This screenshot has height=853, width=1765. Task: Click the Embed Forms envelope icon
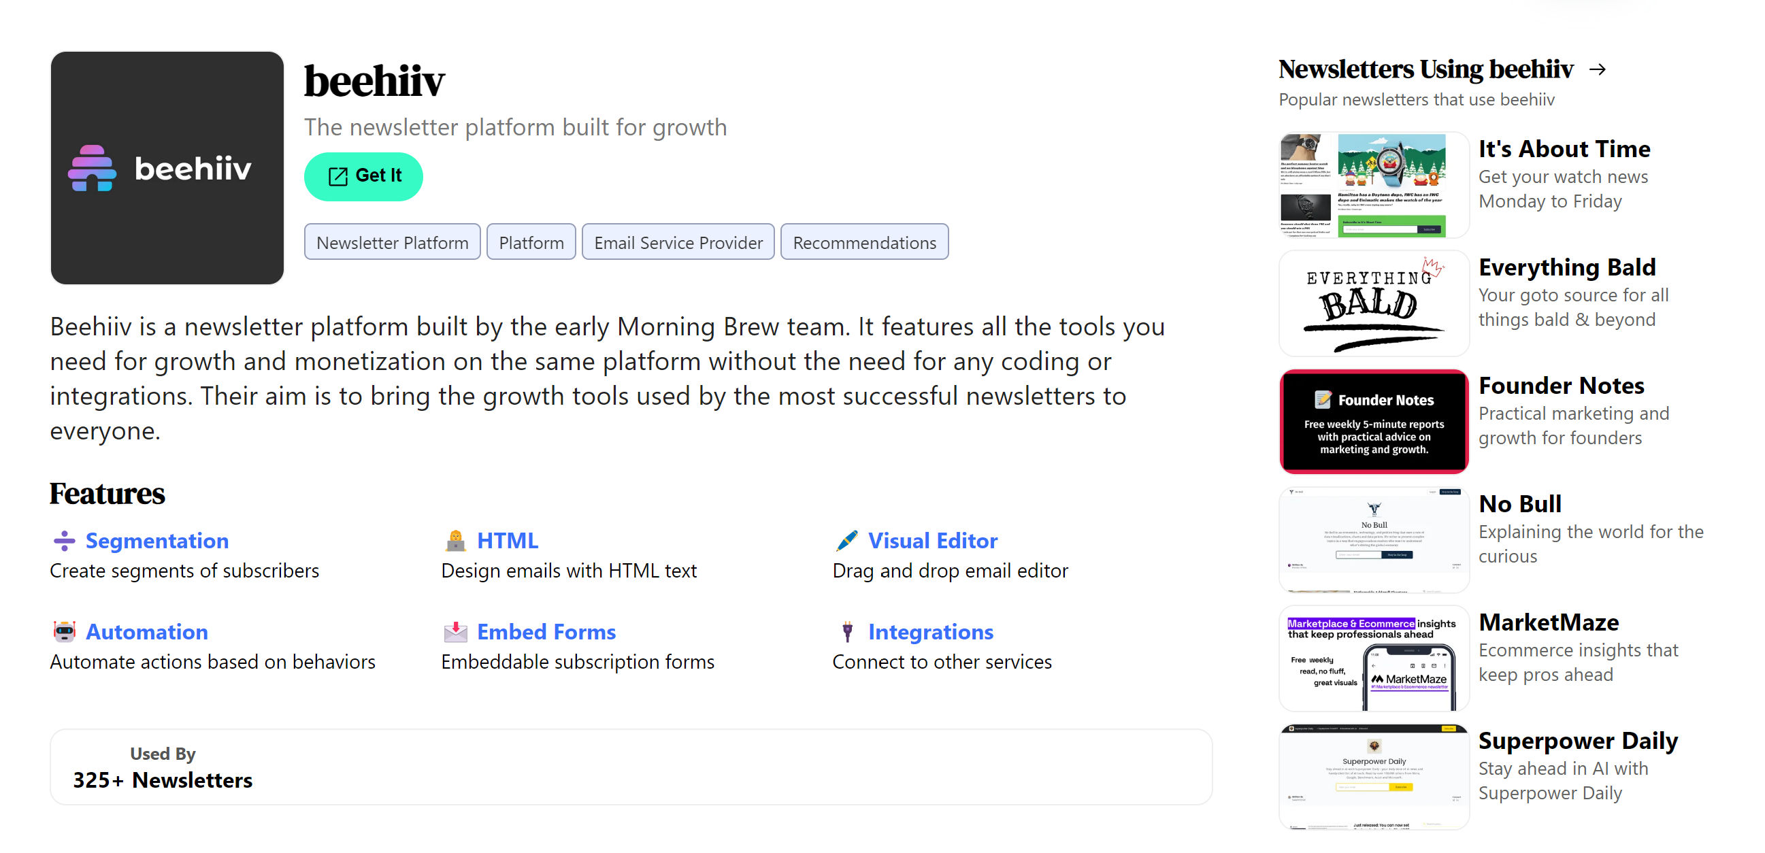click(x=455, y=632)
